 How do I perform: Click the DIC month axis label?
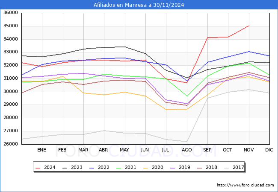(269, 150)
